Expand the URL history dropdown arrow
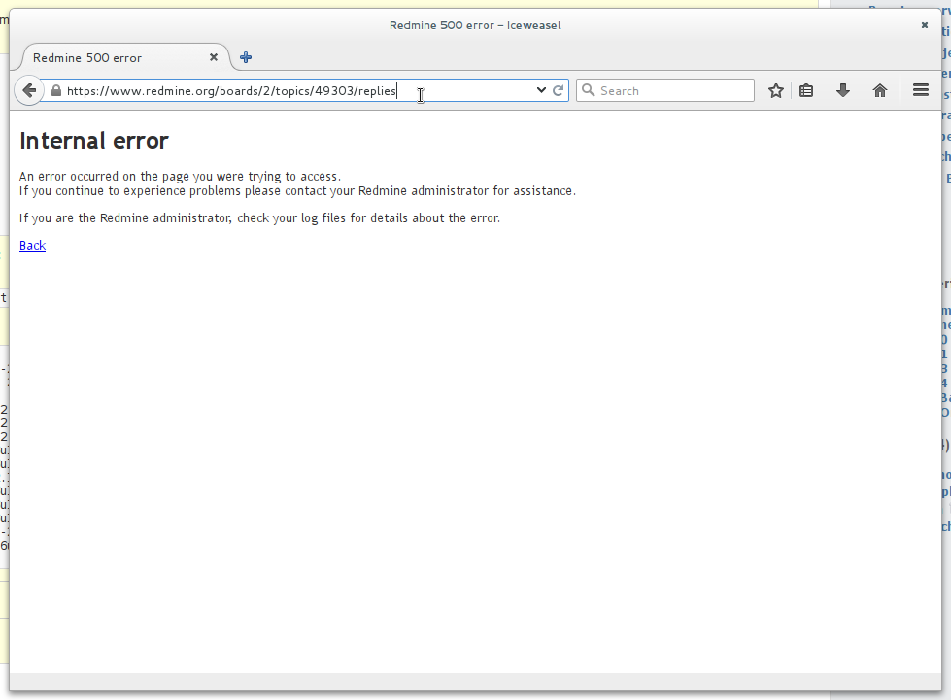This screenshot has height=700, width=951. (541, 90)
